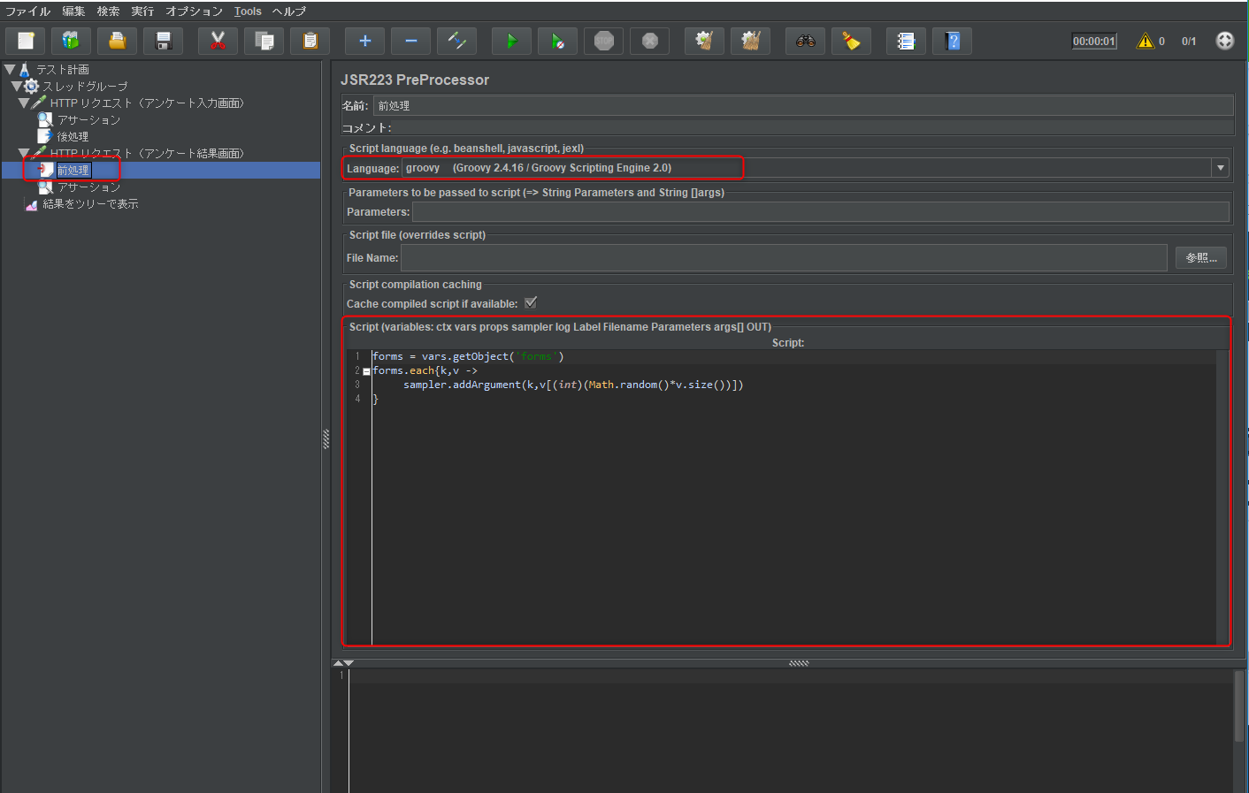Viewport: 1249px width, 793px height.
Task: Collapse the テスト計画 tree node
Action: (10, 69)
